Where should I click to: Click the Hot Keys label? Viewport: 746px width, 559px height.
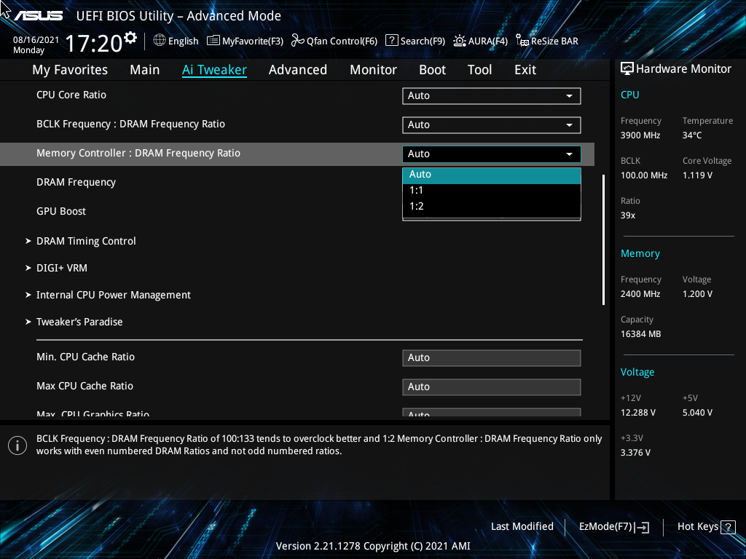697,527
